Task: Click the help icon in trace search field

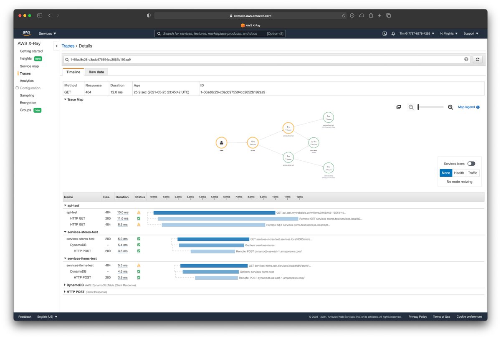Action: [x=466, y=59]
